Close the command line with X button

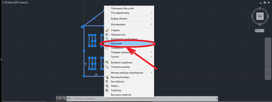60,99
